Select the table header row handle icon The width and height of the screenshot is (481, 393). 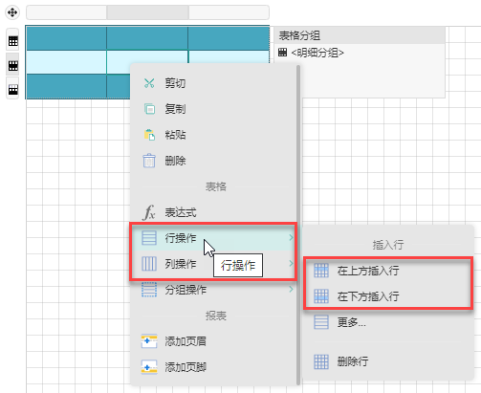click(x=12, y=41)
